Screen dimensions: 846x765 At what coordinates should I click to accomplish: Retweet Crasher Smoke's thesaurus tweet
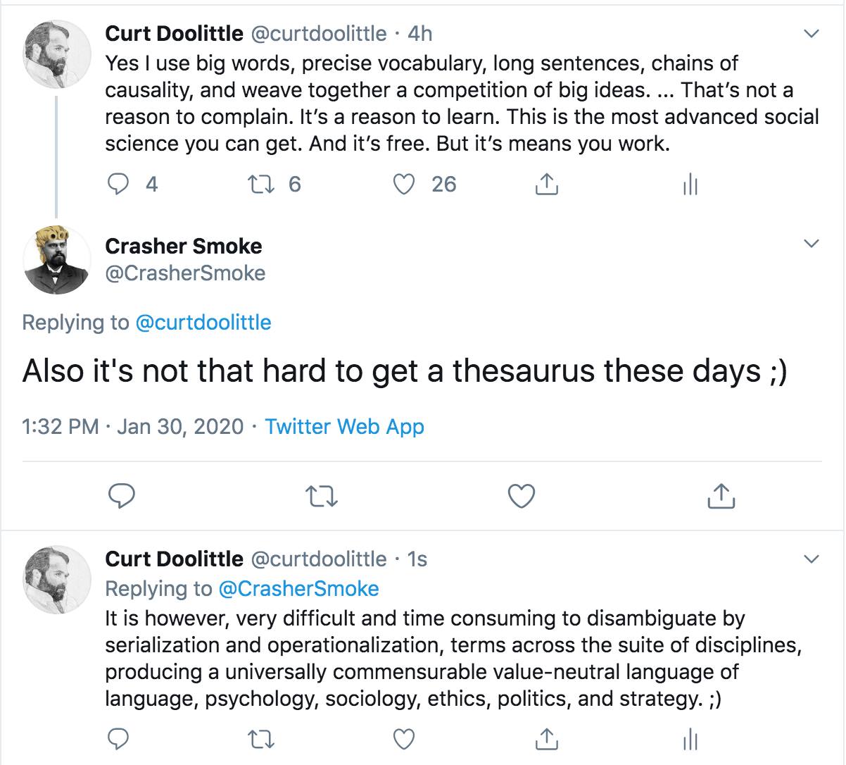324,497
